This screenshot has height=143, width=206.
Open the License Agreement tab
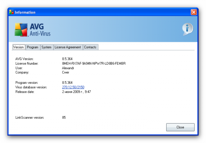pyautogui.click(x=68, y=47)
